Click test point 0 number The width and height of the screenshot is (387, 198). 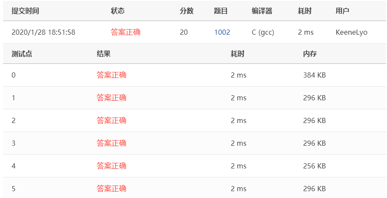[x=14, y=75]
